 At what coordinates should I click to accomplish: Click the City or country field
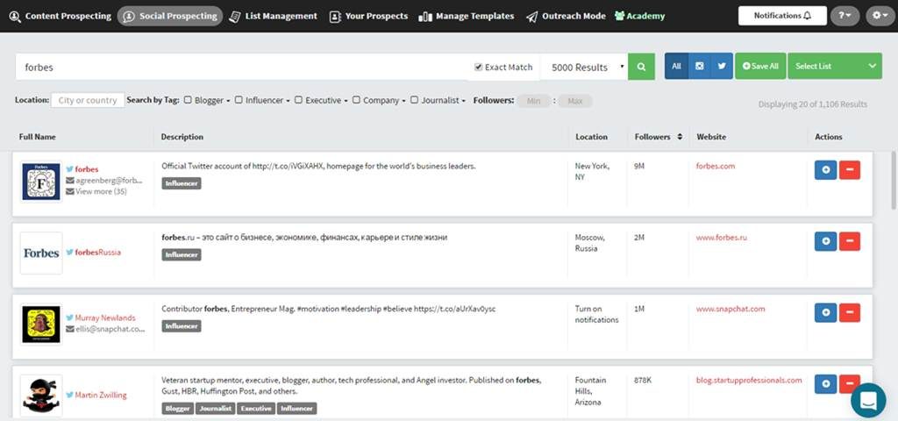click(x=88, y=100)
